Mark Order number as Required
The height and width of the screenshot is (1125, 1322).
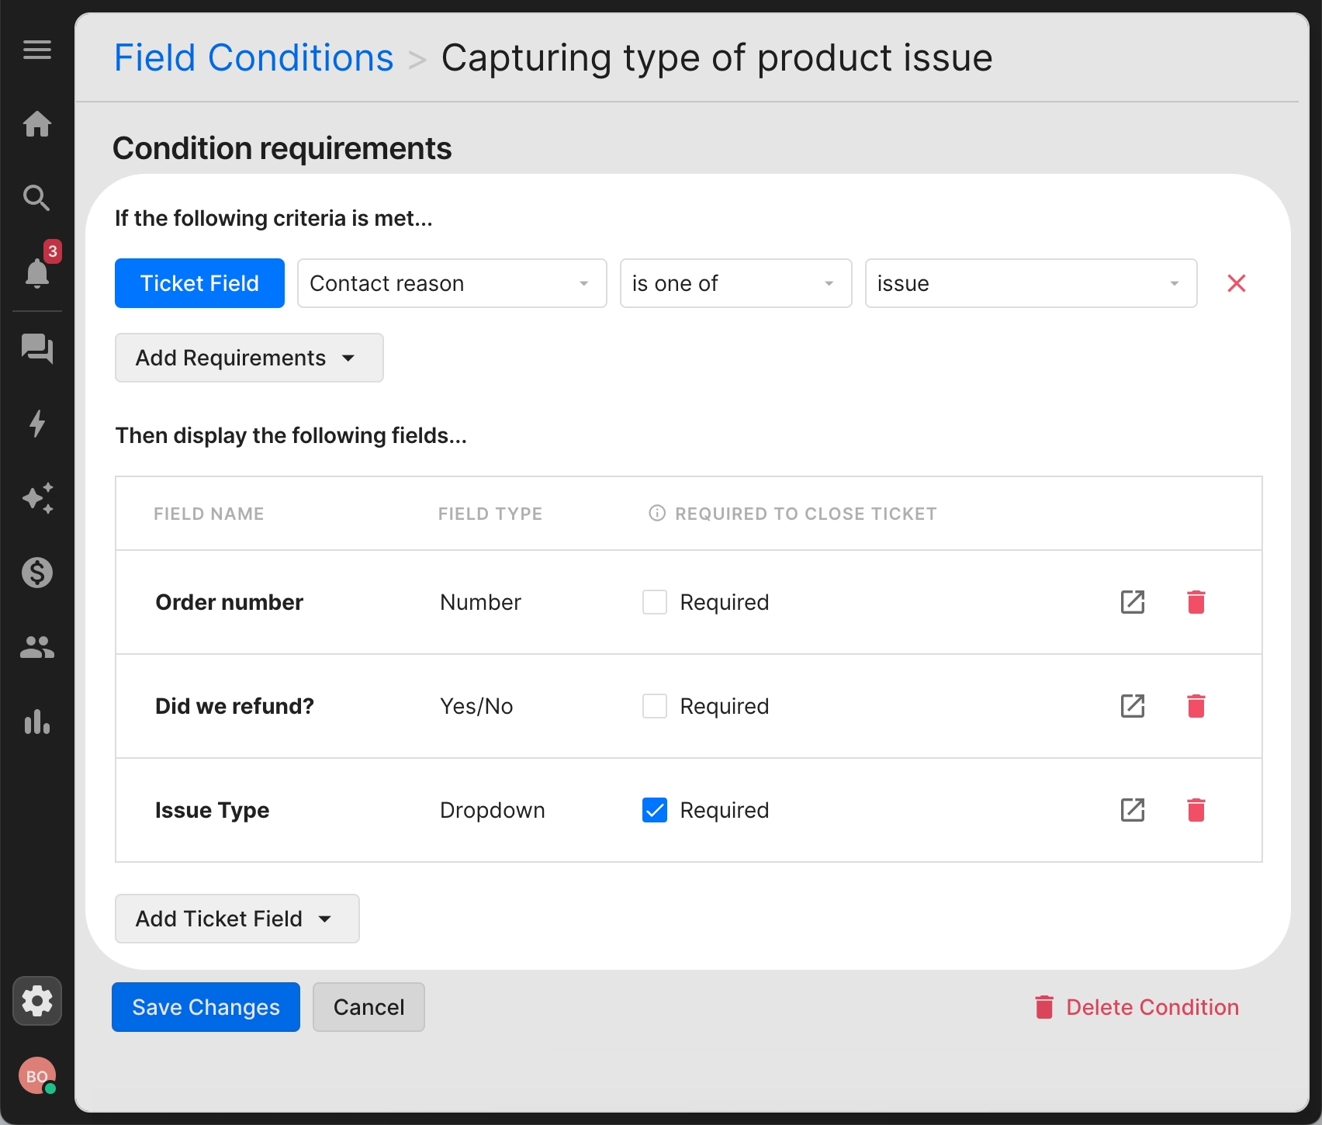click(x=654, y=601)
